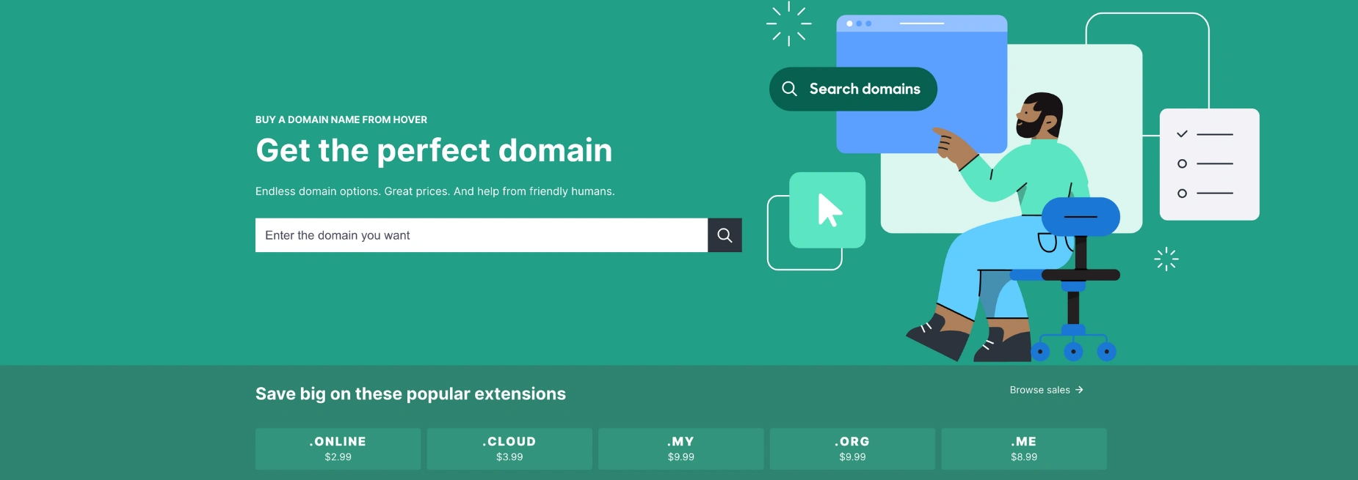Choose the .MY $9.99 extension card
1358x480 pixels.
[681, 448]
